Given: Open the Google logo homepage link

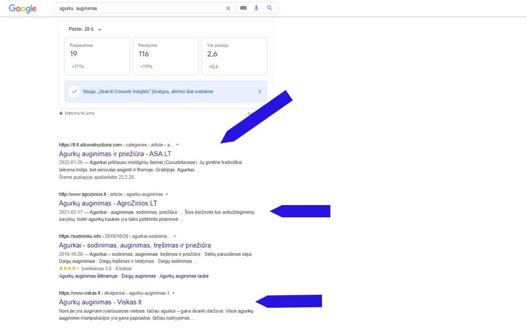Looking at the screenshot, I should pyautogui.click(x=22, y=9).
